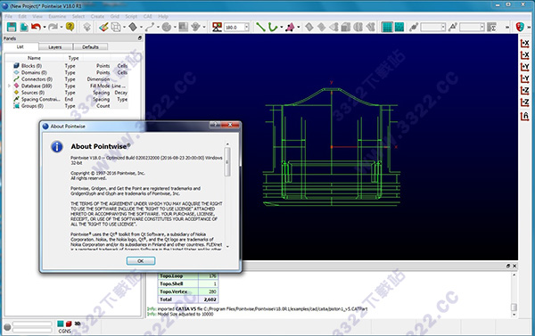Select Domains (0) in the list
The width and height of the screenshot is (535, 336).
pos(34,73)
